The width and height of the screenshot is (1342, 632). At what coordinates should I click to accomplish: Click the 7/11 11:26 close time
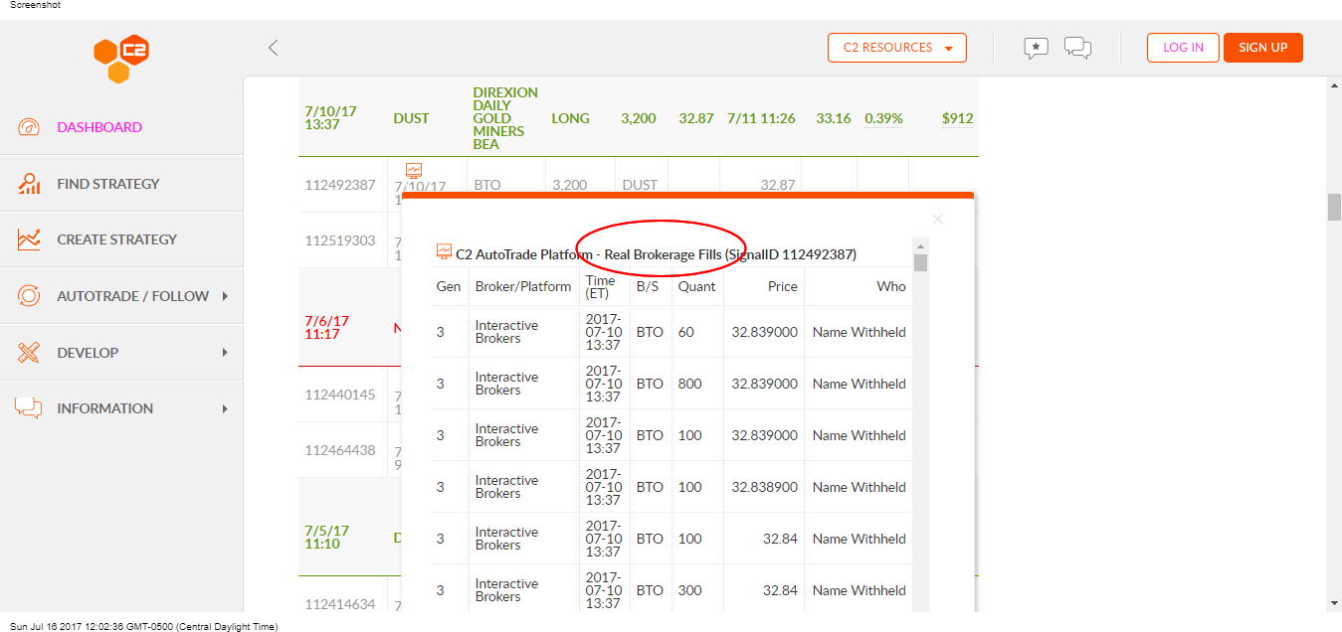[761, 118]
